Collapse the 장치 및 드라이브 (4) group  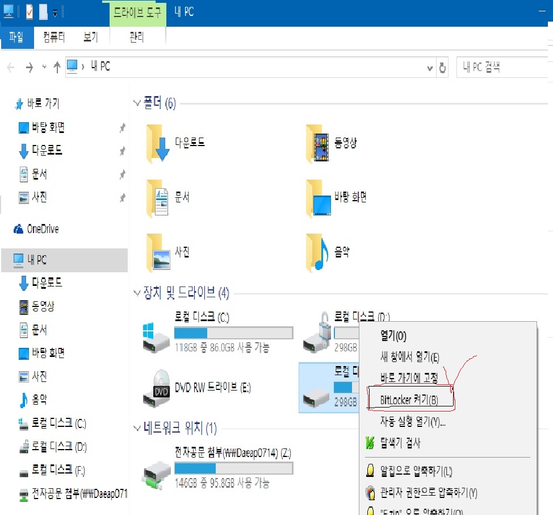click(x=136, y=293)
